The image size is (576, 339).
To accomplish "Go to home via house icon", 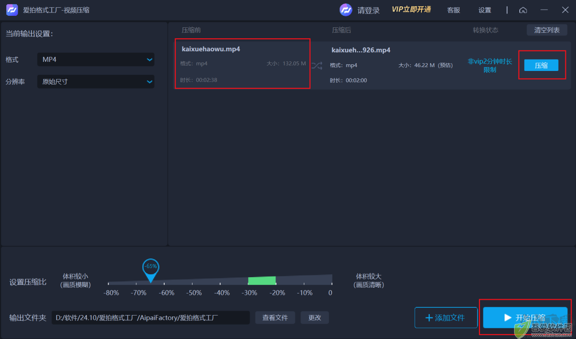I will pyautogui.click(x=523, y=10).
